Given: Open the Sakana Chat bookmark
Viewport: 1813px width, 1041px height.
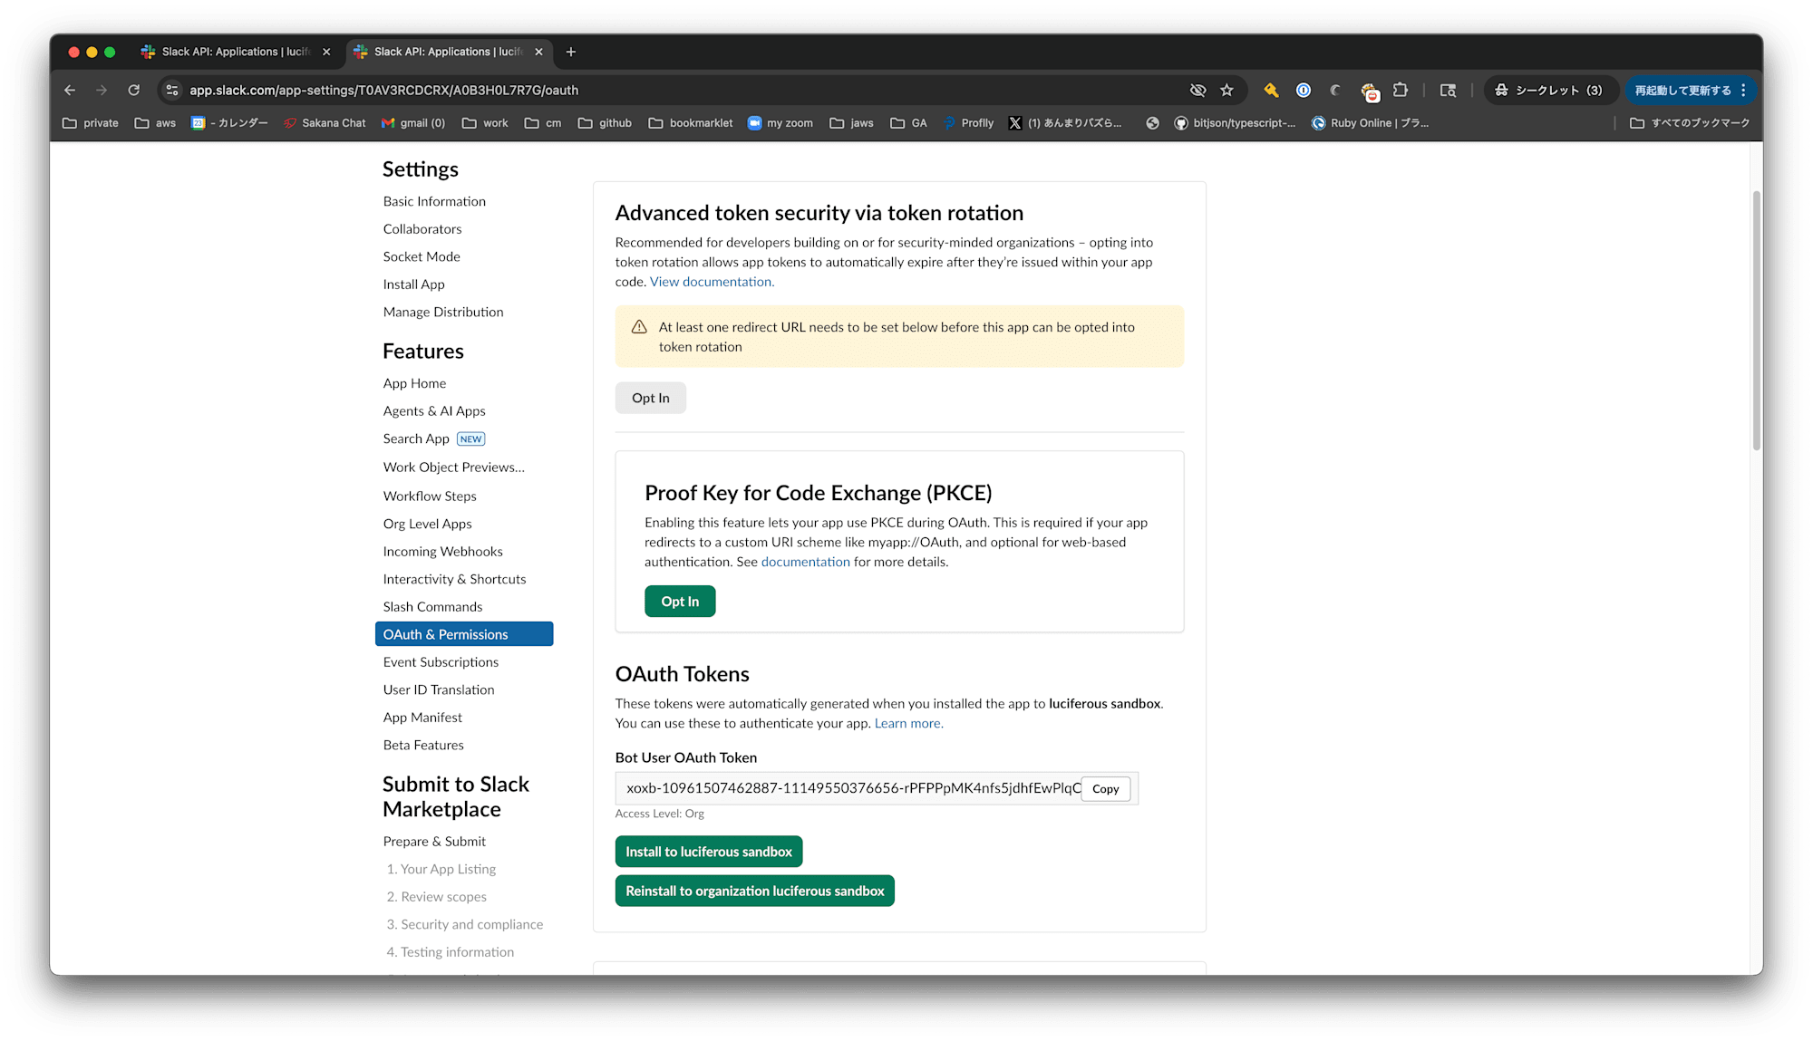Looking at the screenshot, I should tap(325, 123).
